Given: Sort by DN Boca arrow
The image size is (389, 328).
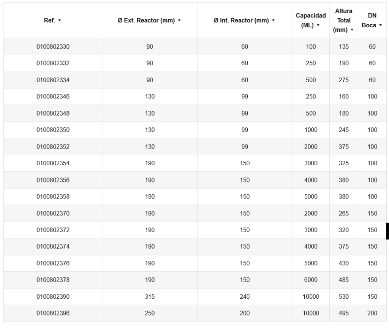Looking at the screenshot, I should pos(380,25).
